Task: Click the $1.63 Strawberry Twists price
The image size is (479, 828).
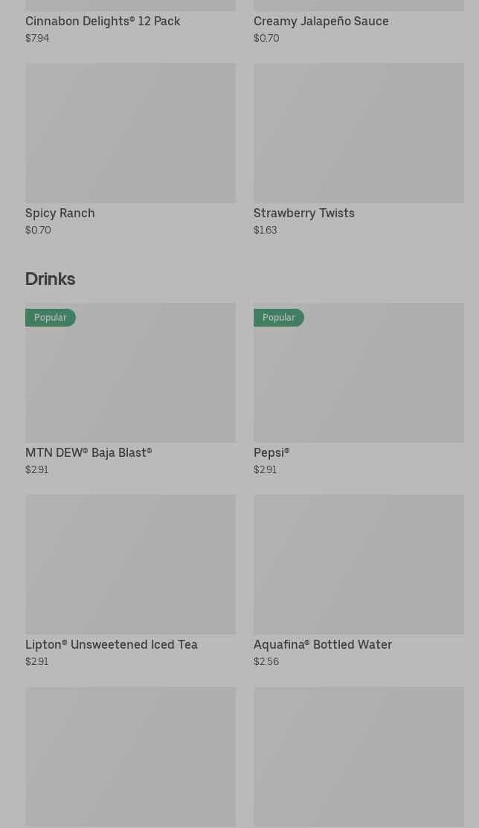Action: 265,230
